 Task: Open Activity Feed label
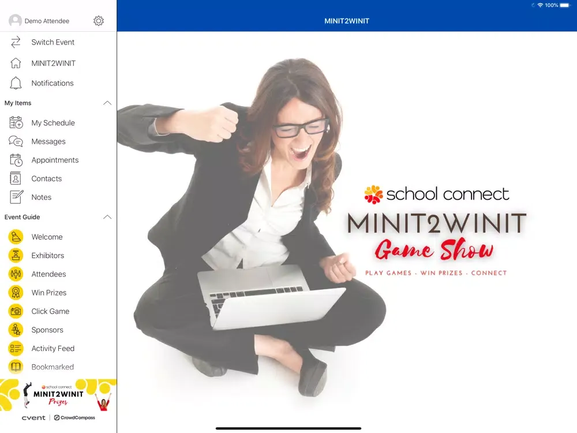53,349
